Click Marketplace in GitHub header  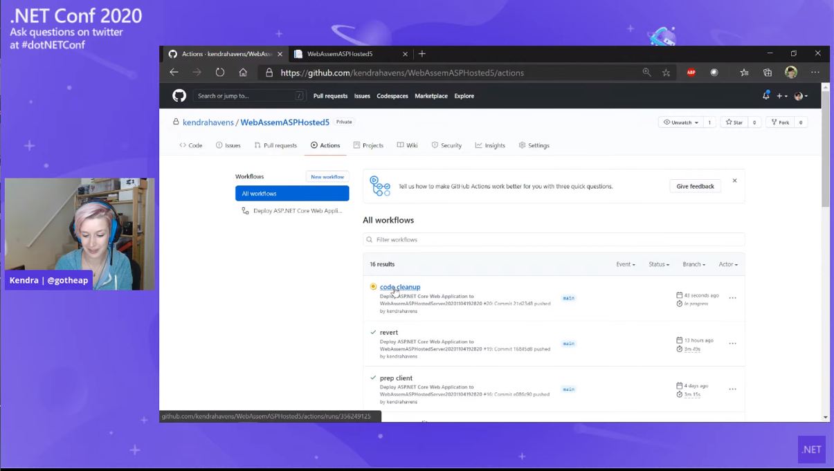coord(431,96)
